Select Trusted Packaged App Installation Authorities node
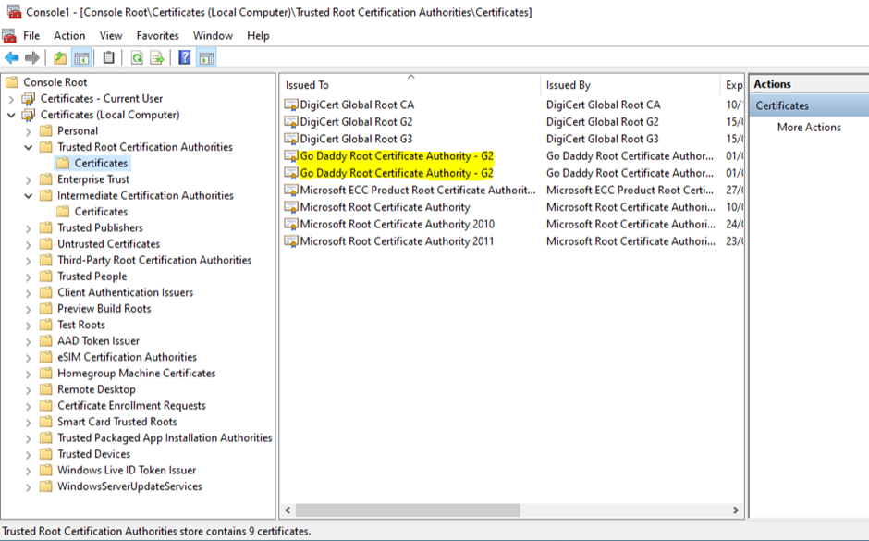The height and width of the screenshot is (541, 869). click(x=165, y=438)
